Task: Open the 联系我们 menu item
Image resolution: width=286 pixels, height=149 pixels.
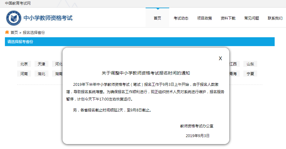Action: [x=275, y=18]
